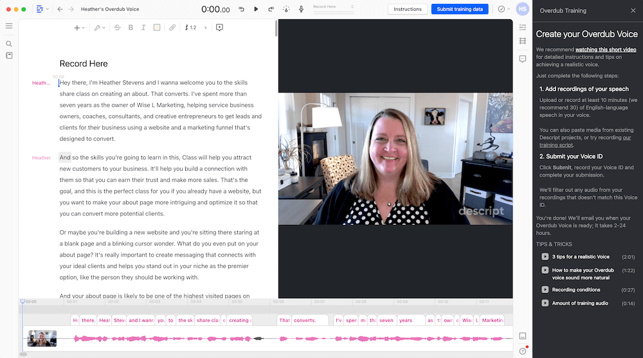Toggle italic formatting
643x358 pixels.
coord(143,28)
